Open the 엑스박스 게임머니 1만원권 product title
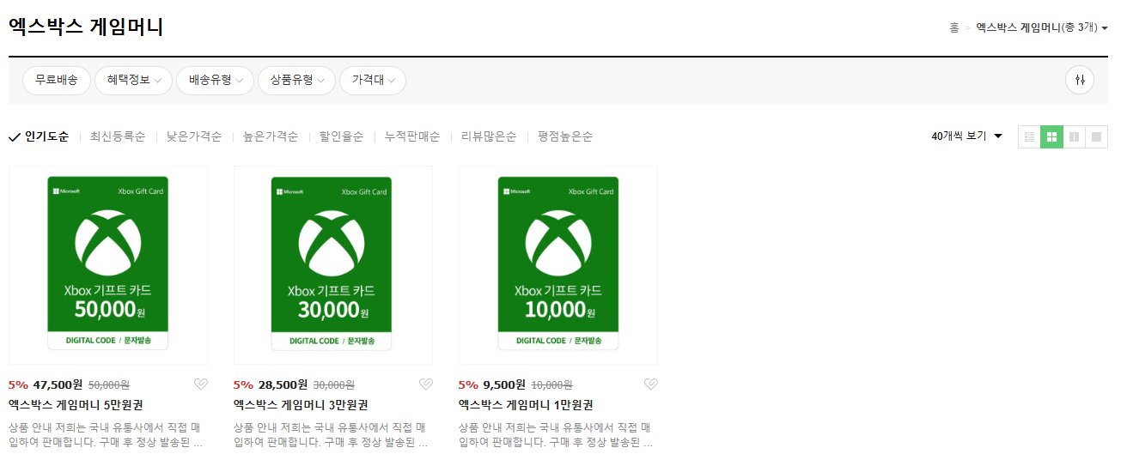Viewport: 1121px width, 460px height. coord(526,405)
